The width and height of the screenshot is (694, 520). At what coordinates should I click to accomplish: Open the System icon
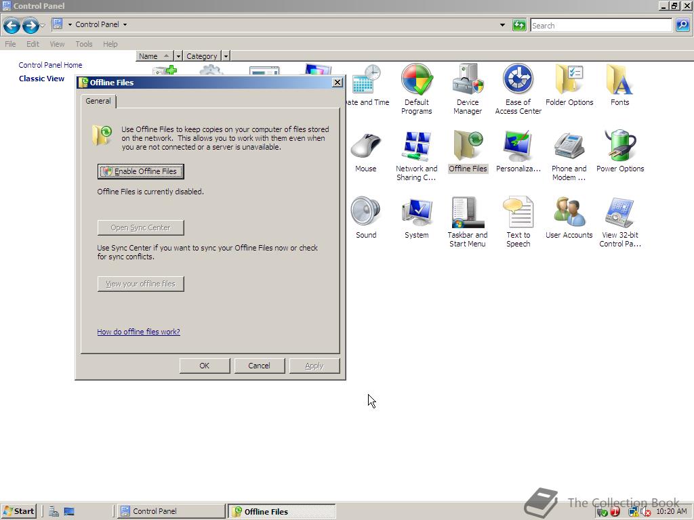point(417,217)
